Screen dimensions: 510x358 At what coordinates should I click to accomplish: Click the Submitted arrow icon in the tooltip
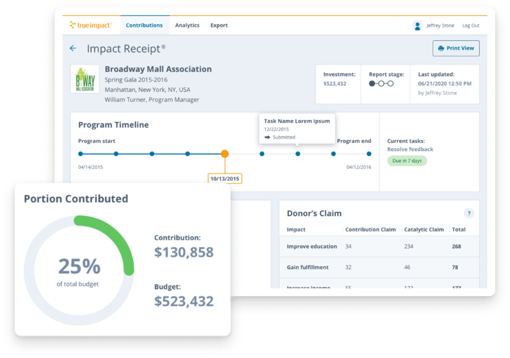click(x=267, y=137)
